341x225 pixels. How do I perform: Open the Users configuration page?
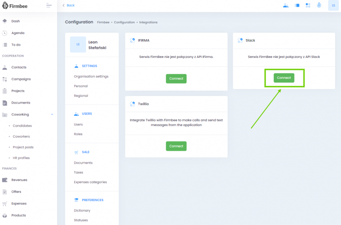point(78,124)
